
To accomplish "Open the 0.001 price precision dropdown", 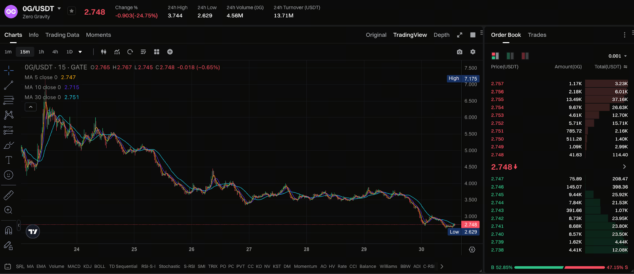I will click(x=618, y=56).
